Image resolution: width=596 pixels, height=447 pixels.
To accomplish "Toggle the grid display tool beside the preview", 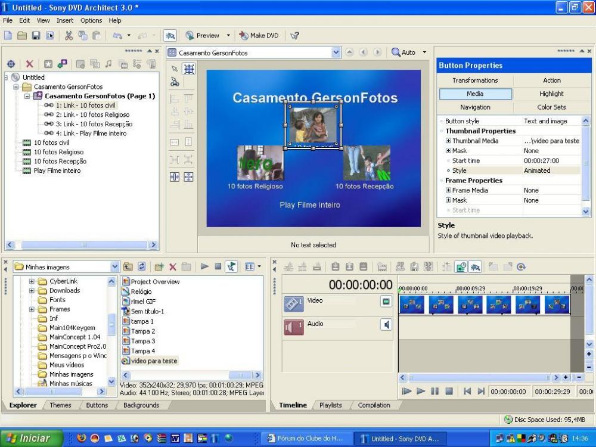I will (189, 69).
